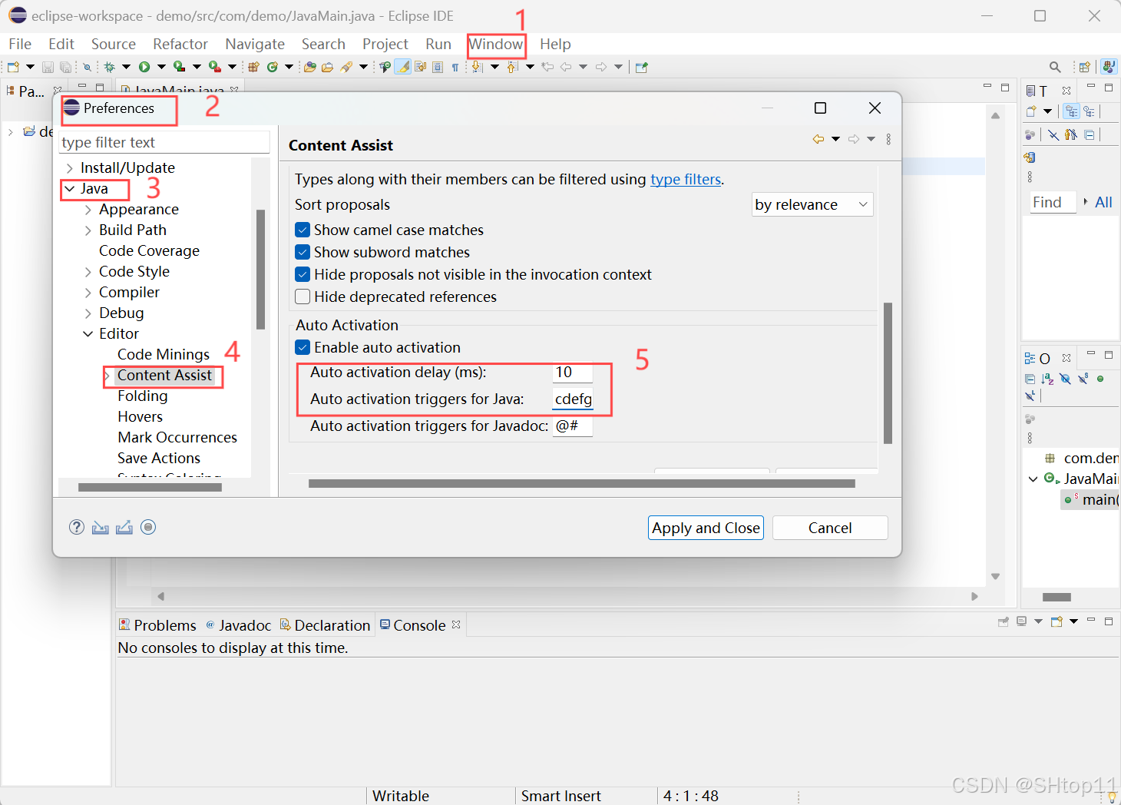The width and height of the screenshot is (1121, 805).
Task: Click the Last Edit Location icon
Action: [x=547, y=67]
